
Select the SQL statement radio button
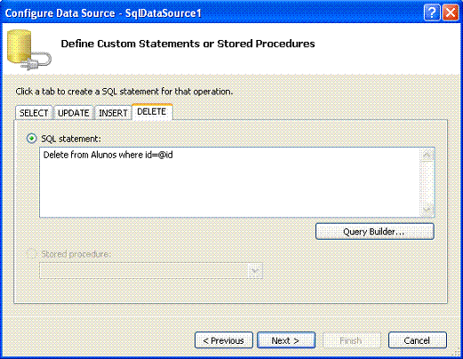click(x=32, y=139)
